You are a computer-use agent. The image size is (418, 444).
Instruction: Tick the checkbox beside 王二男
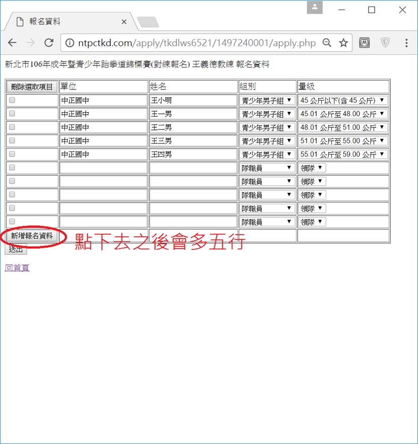pyautogui.click(x=12, y=127)
